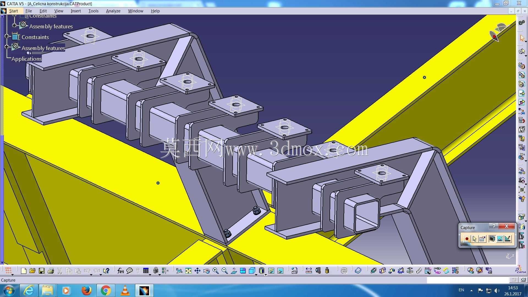The image size is (528, 297).
Task: Click Fit All In icon
Action: [188, 271]
